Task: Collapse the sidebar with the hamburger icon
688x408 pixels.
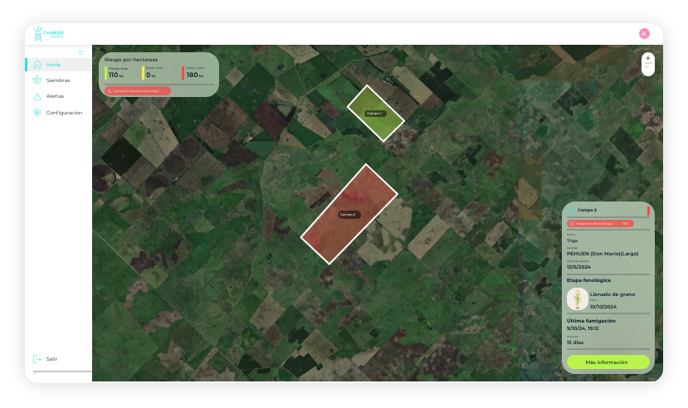Action: pyautogui.click(x=81, y=52)
